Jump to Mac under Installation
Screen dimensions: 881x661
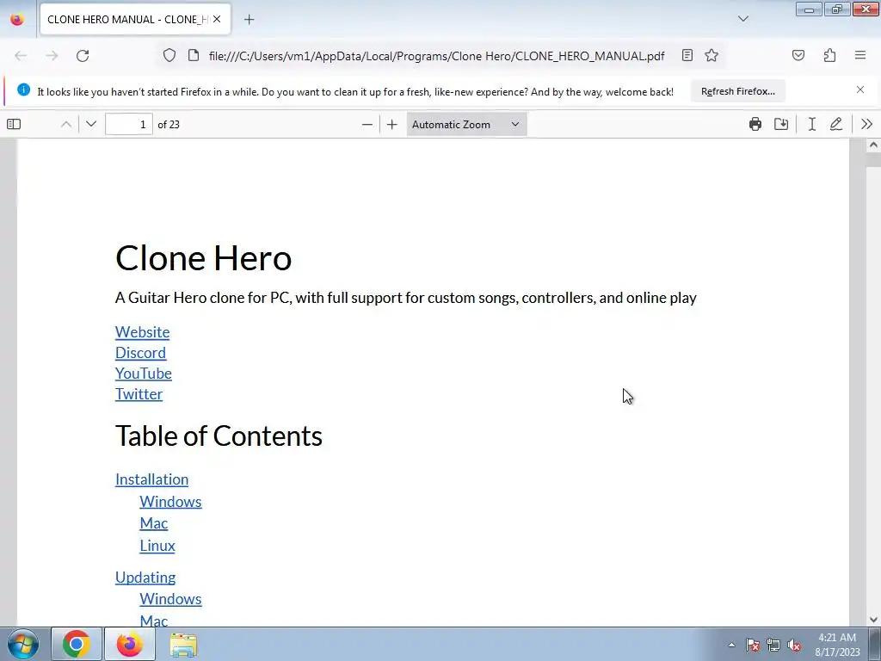click(x=153, y=523)
